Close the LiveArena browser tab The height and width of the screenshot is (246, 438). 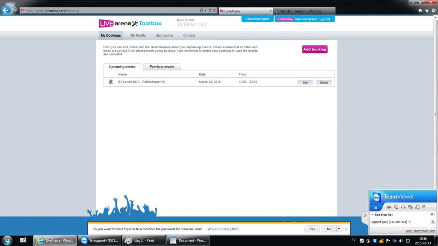click(270, 11)
